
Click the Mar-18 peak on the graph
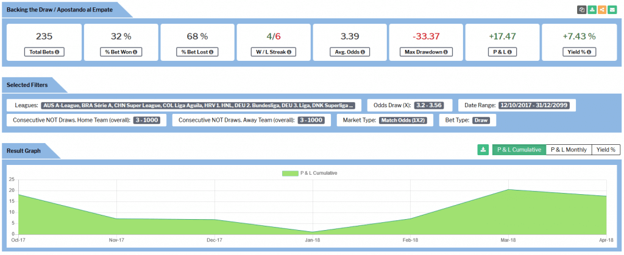point(509,189)
